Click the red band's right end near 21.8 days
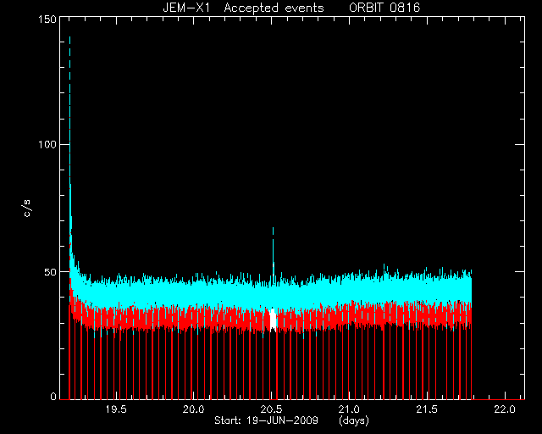Image resolution: width=542 pixels, height=434 pixels. point(468,315)
